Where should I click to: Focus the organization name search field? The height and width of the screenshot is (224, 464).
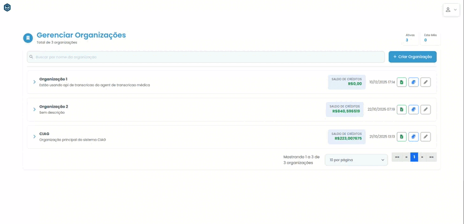pyautogui.click(x=206, y=57)
